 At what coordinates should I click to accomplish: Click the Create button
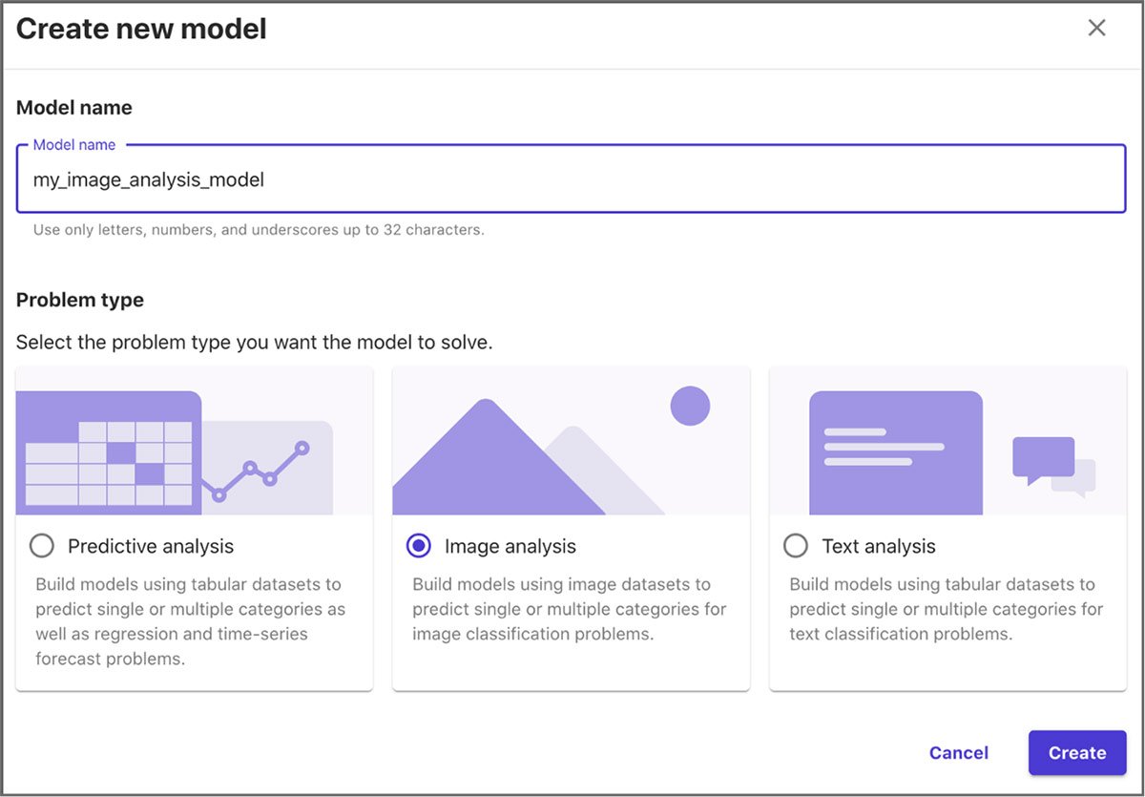click(x=1077, y=752)
